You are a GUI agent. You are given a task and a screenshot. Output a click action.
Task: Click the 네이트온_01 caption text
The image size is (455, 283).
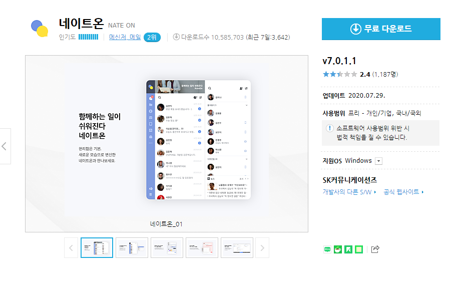click(x=166, y=224)
